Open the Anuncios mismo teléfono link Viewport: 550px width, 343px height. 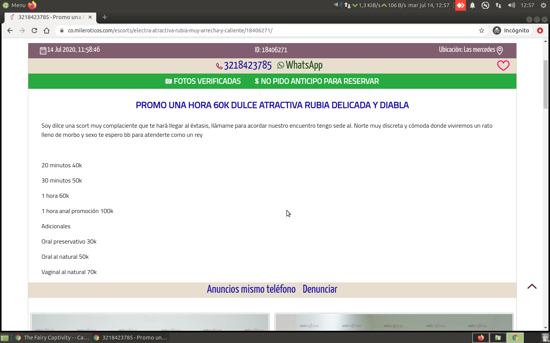[251, 289]
